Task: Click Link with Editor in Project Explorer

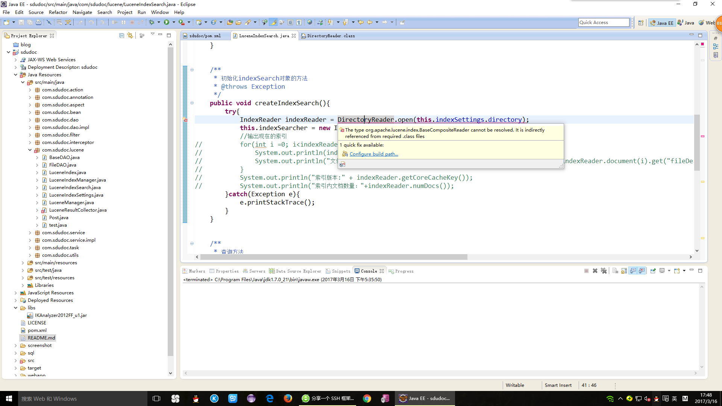Action: pyautogui.click(x=130, y=35)
